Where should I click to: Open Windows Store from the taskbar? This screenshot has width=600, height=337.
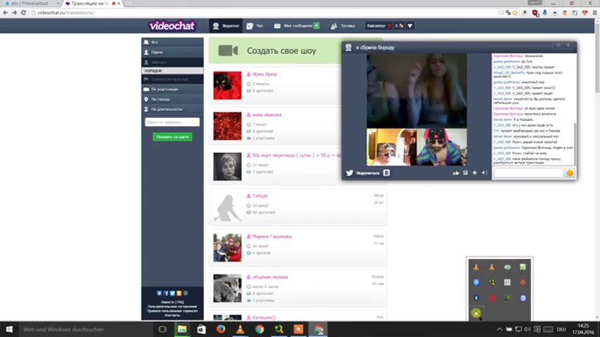click(201, 329)
